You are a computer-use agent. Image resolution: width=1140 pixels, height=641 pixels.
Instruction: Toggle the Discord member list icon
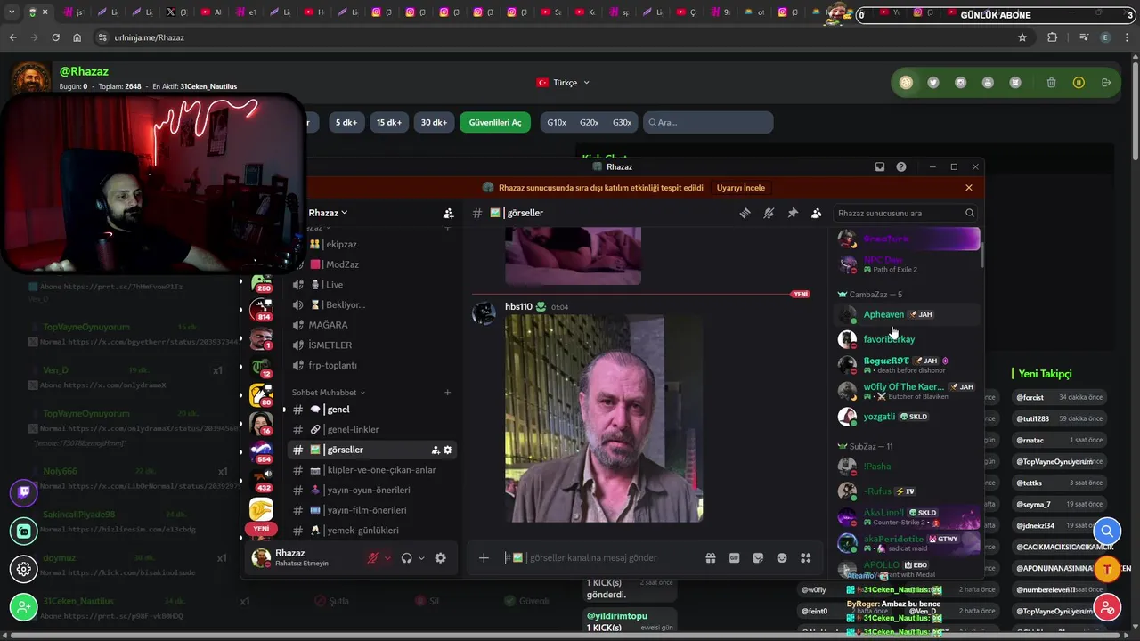pyautogui.click(x=816, y=213)
